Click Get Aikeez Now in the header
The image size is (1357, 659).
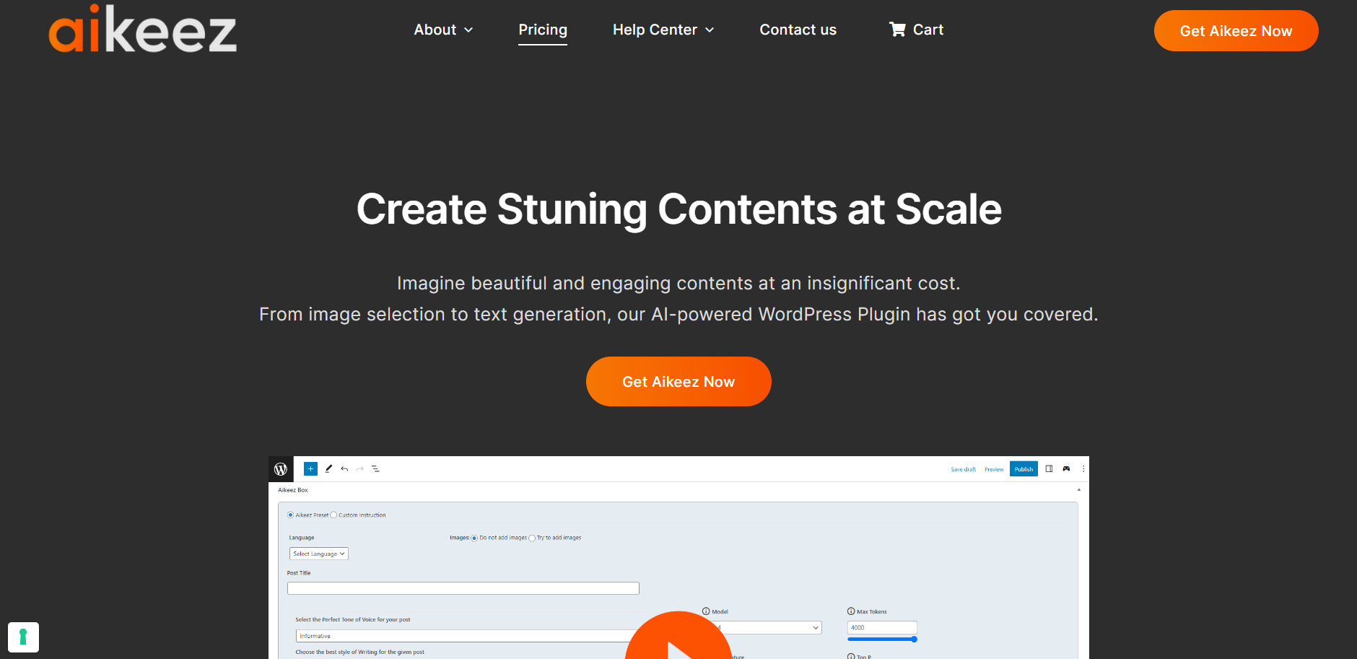[x=1236, y=31]
